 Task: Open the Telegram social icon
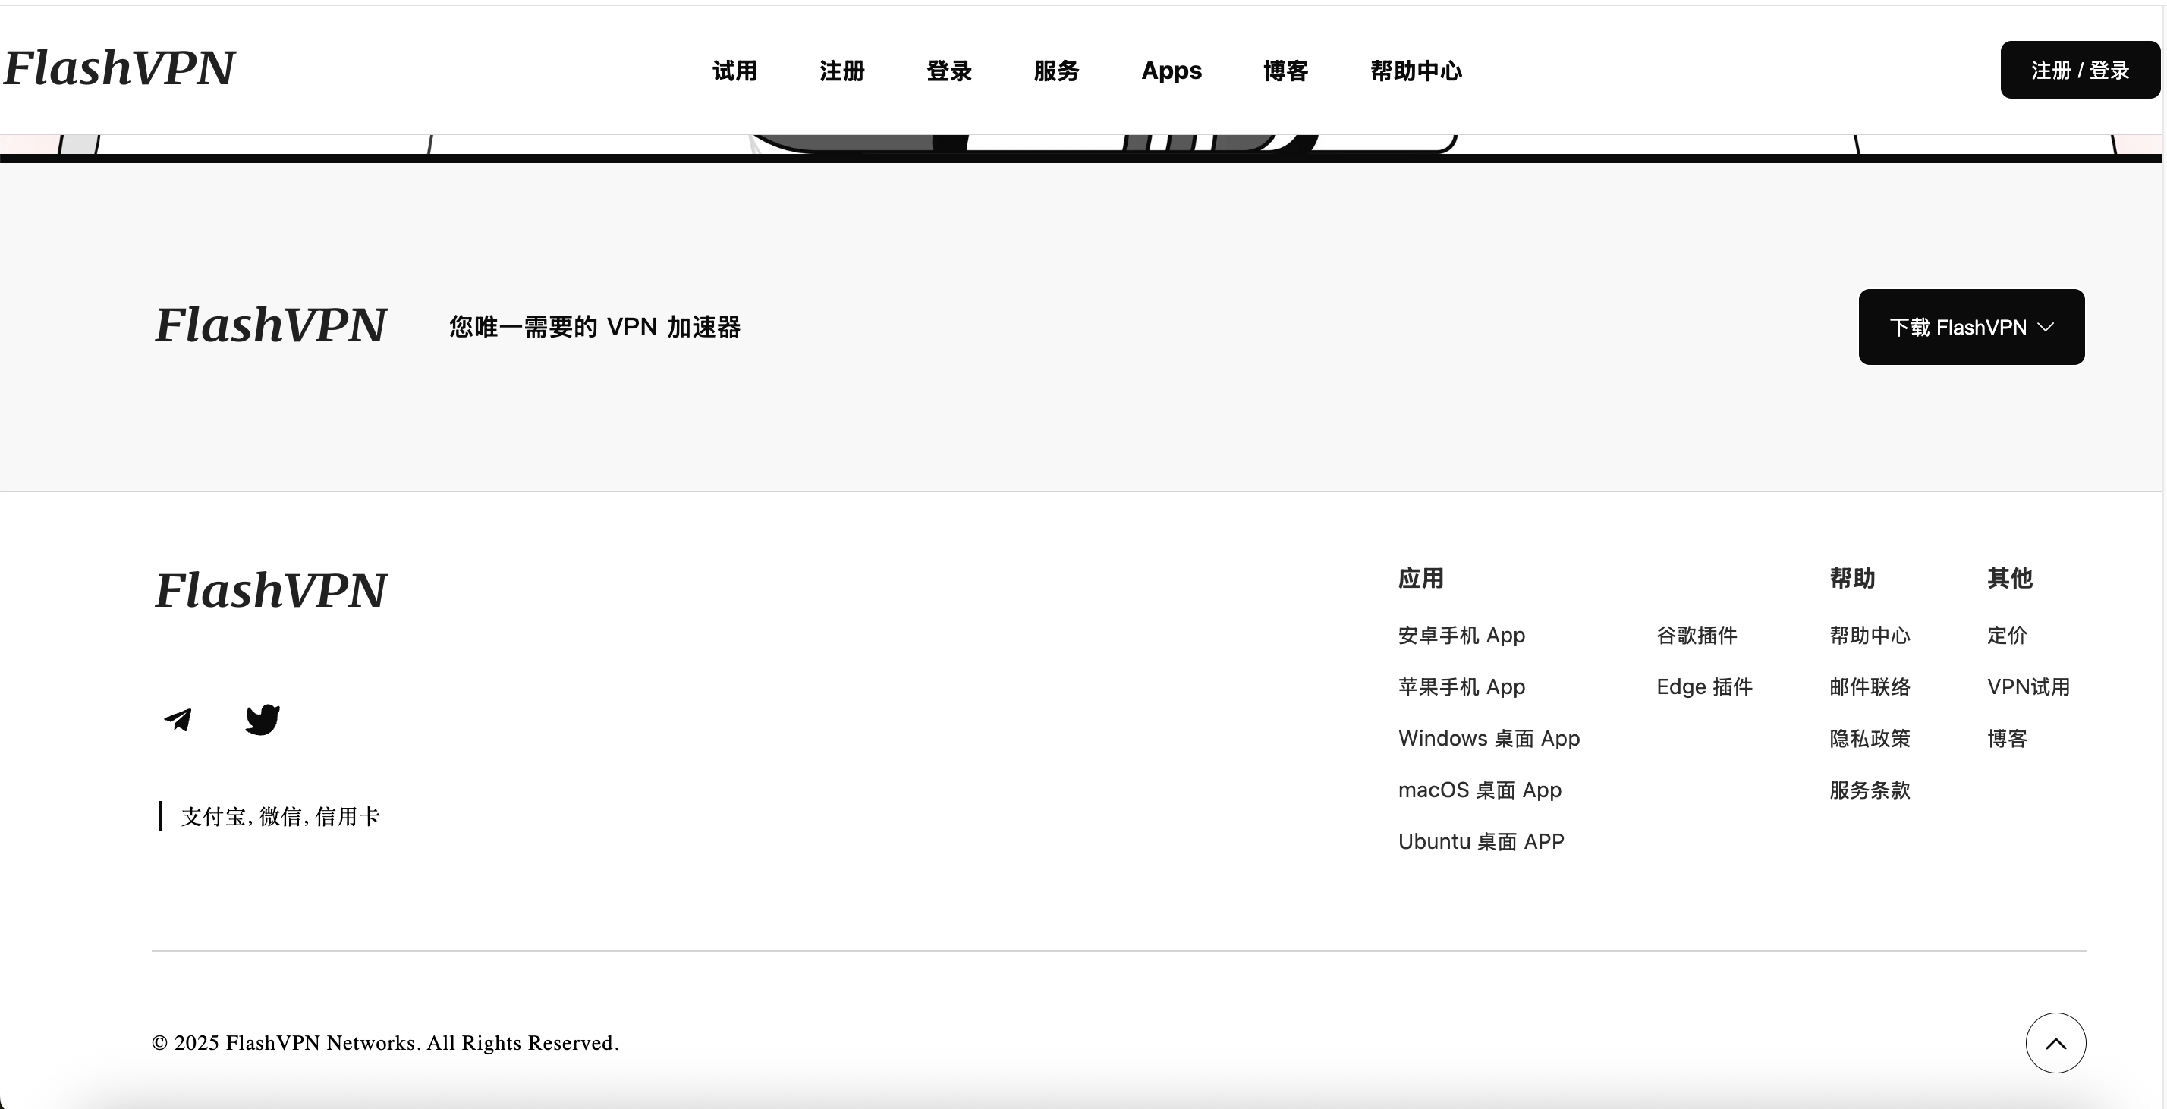[x=178, y=720]
